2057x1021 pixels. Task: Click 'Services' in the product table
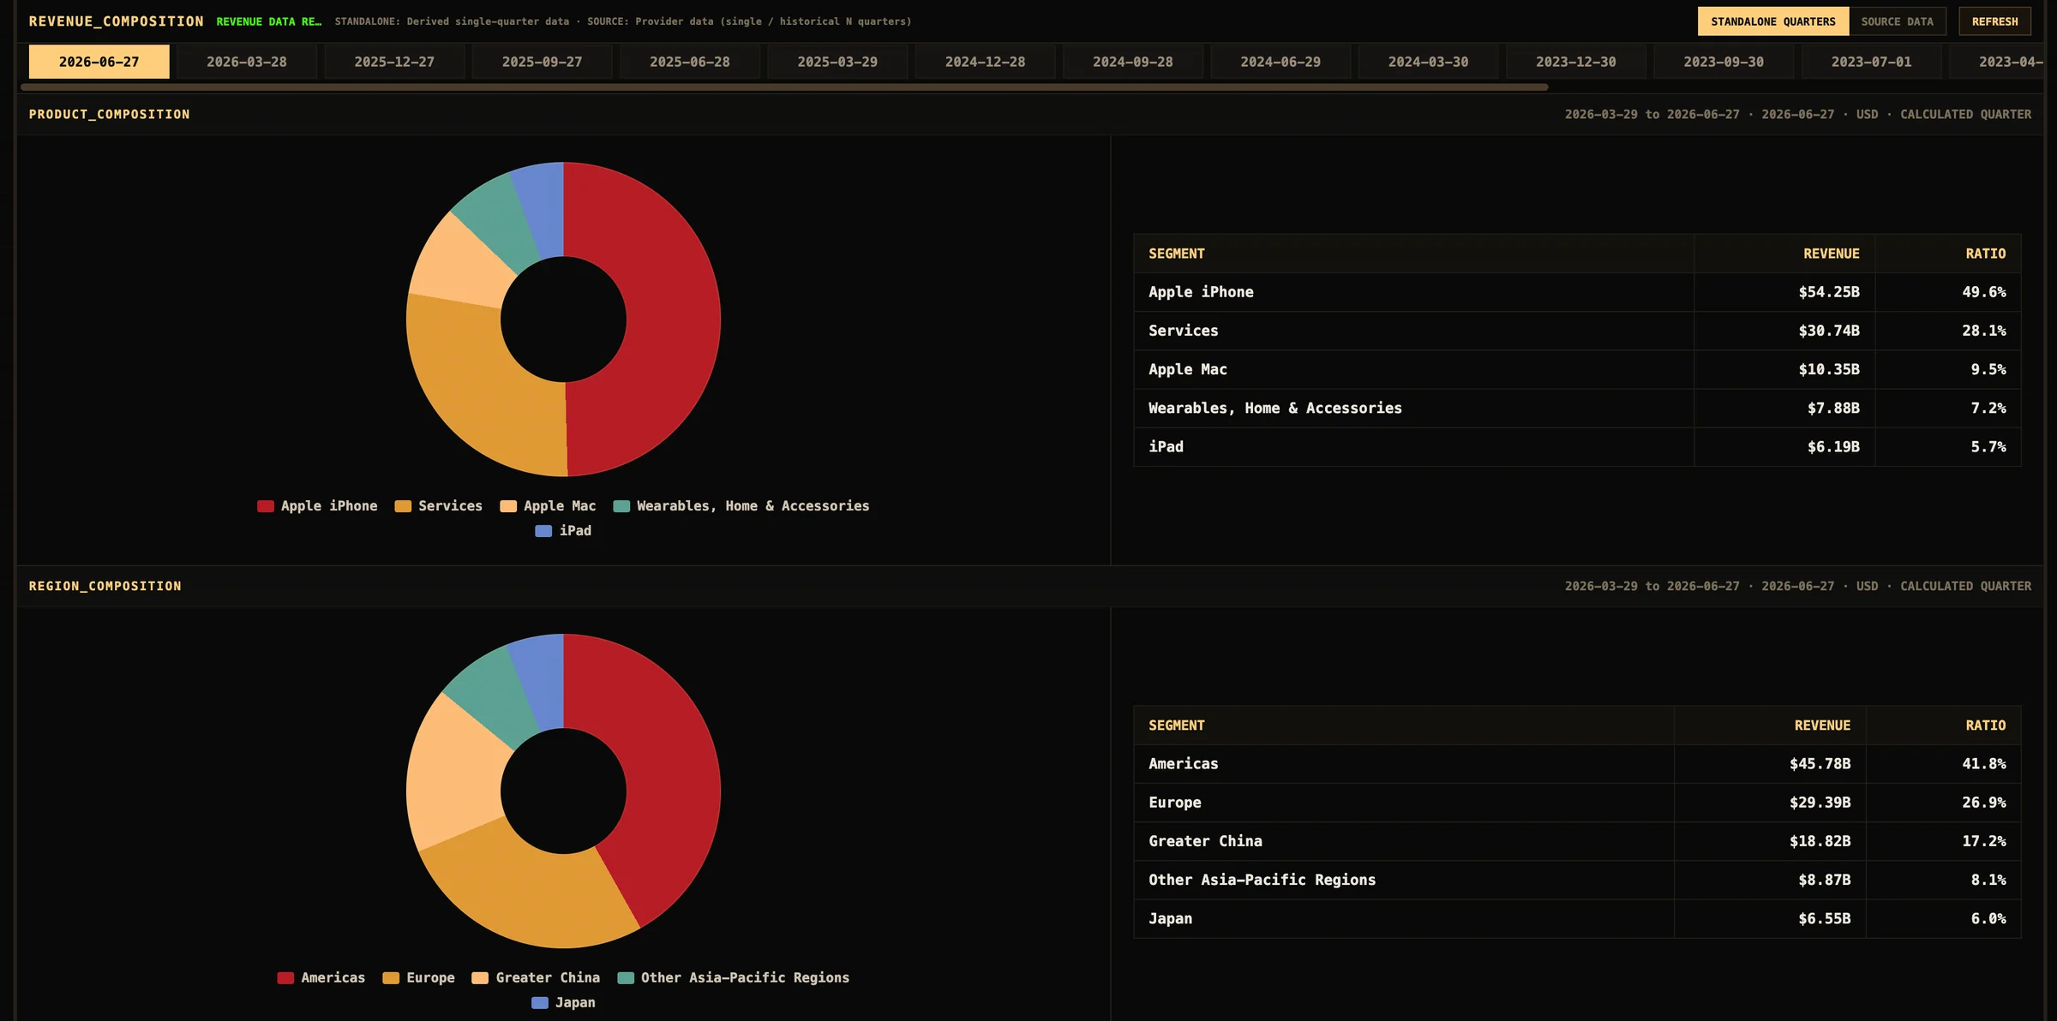click(1183, 331)
